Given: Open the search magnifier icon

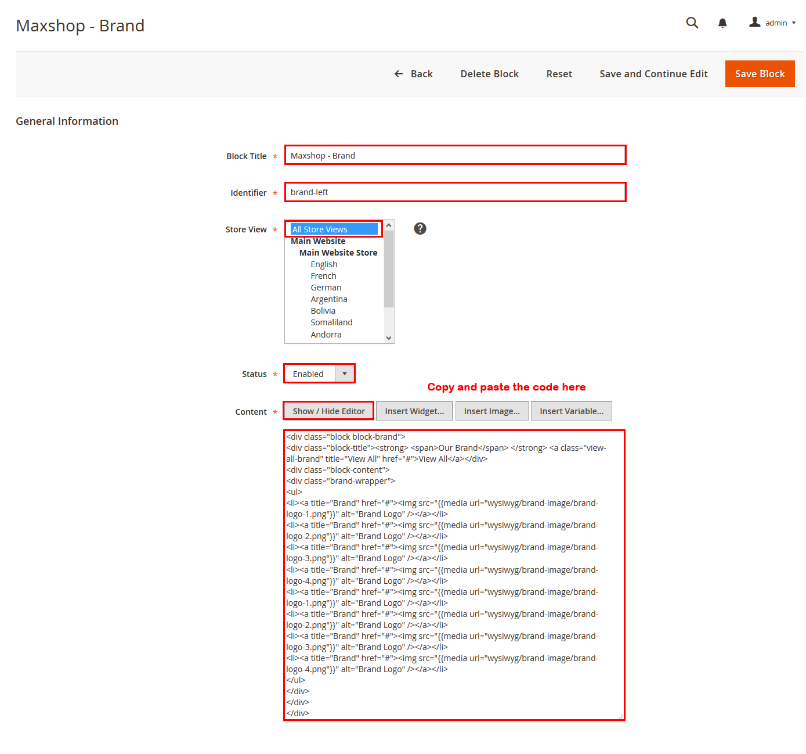Looking at the screenshot, I should [x=692, y=23].
